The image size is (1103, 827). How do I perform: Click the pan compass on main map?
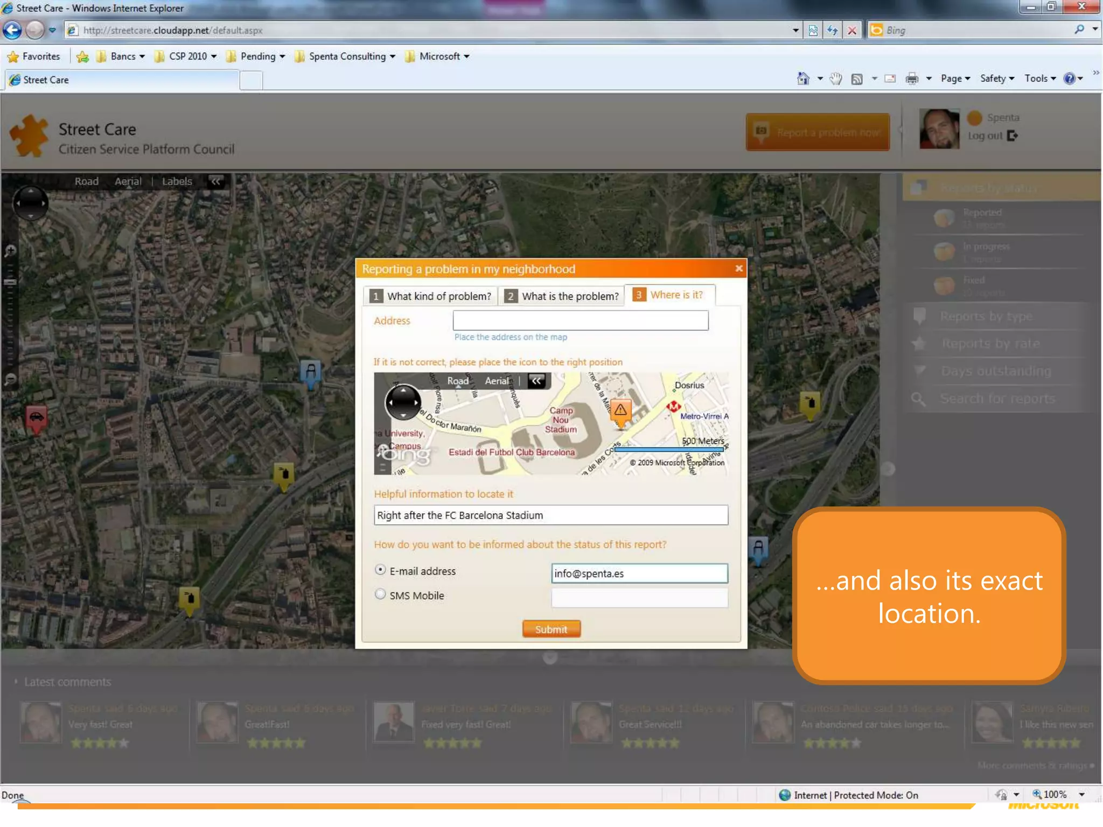(31, 203)
